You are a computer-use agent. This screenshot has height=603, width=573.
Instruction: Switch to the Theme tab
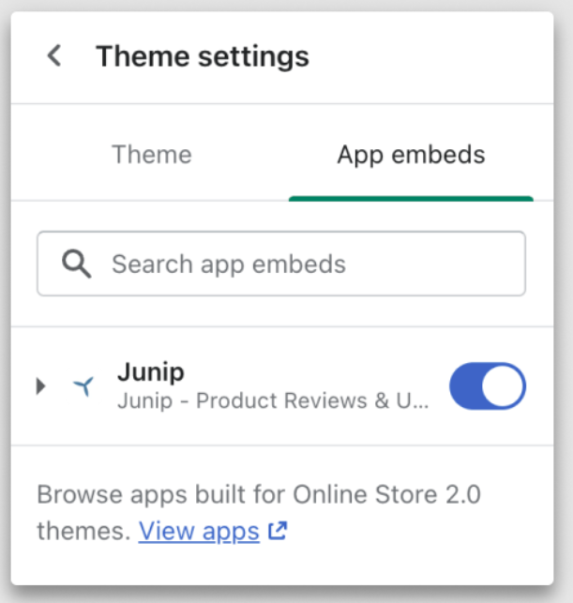coord(152,155)
